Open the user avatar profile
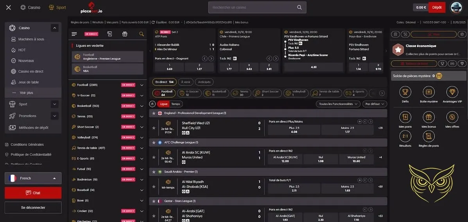This screenshot has height=222, width=468. click(456, 7)
